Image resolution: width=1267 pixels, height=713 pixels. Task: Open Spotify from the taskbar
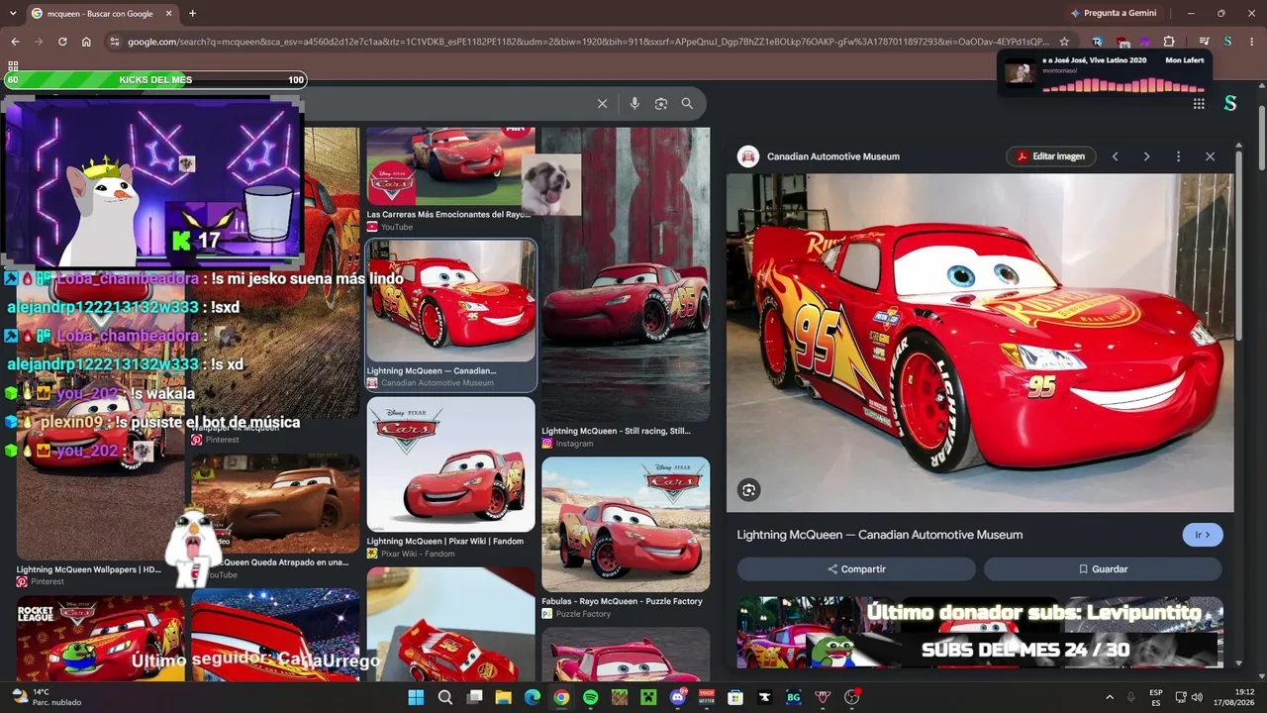(590, 697)
